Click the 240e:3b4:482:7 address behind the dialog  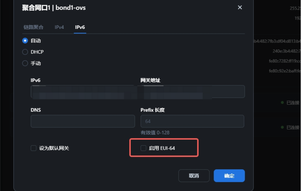click(287, 51)
